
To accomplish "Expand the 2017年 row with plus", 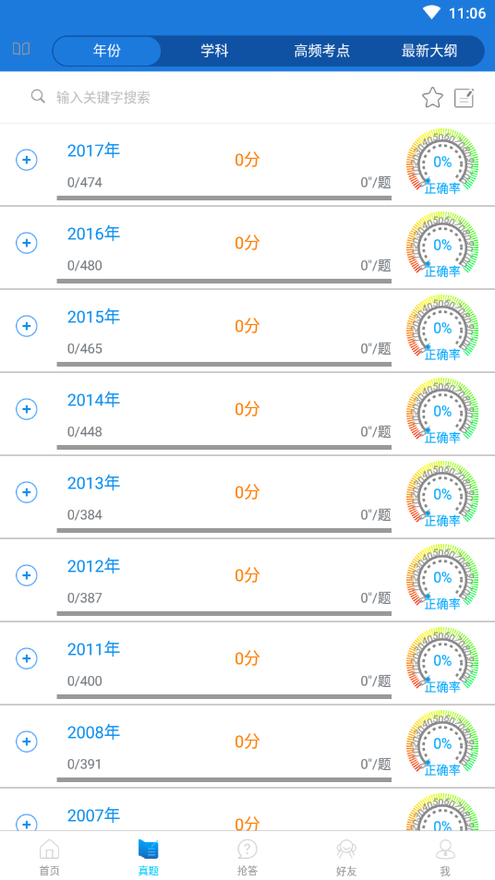I will click(x=27, y=160).
